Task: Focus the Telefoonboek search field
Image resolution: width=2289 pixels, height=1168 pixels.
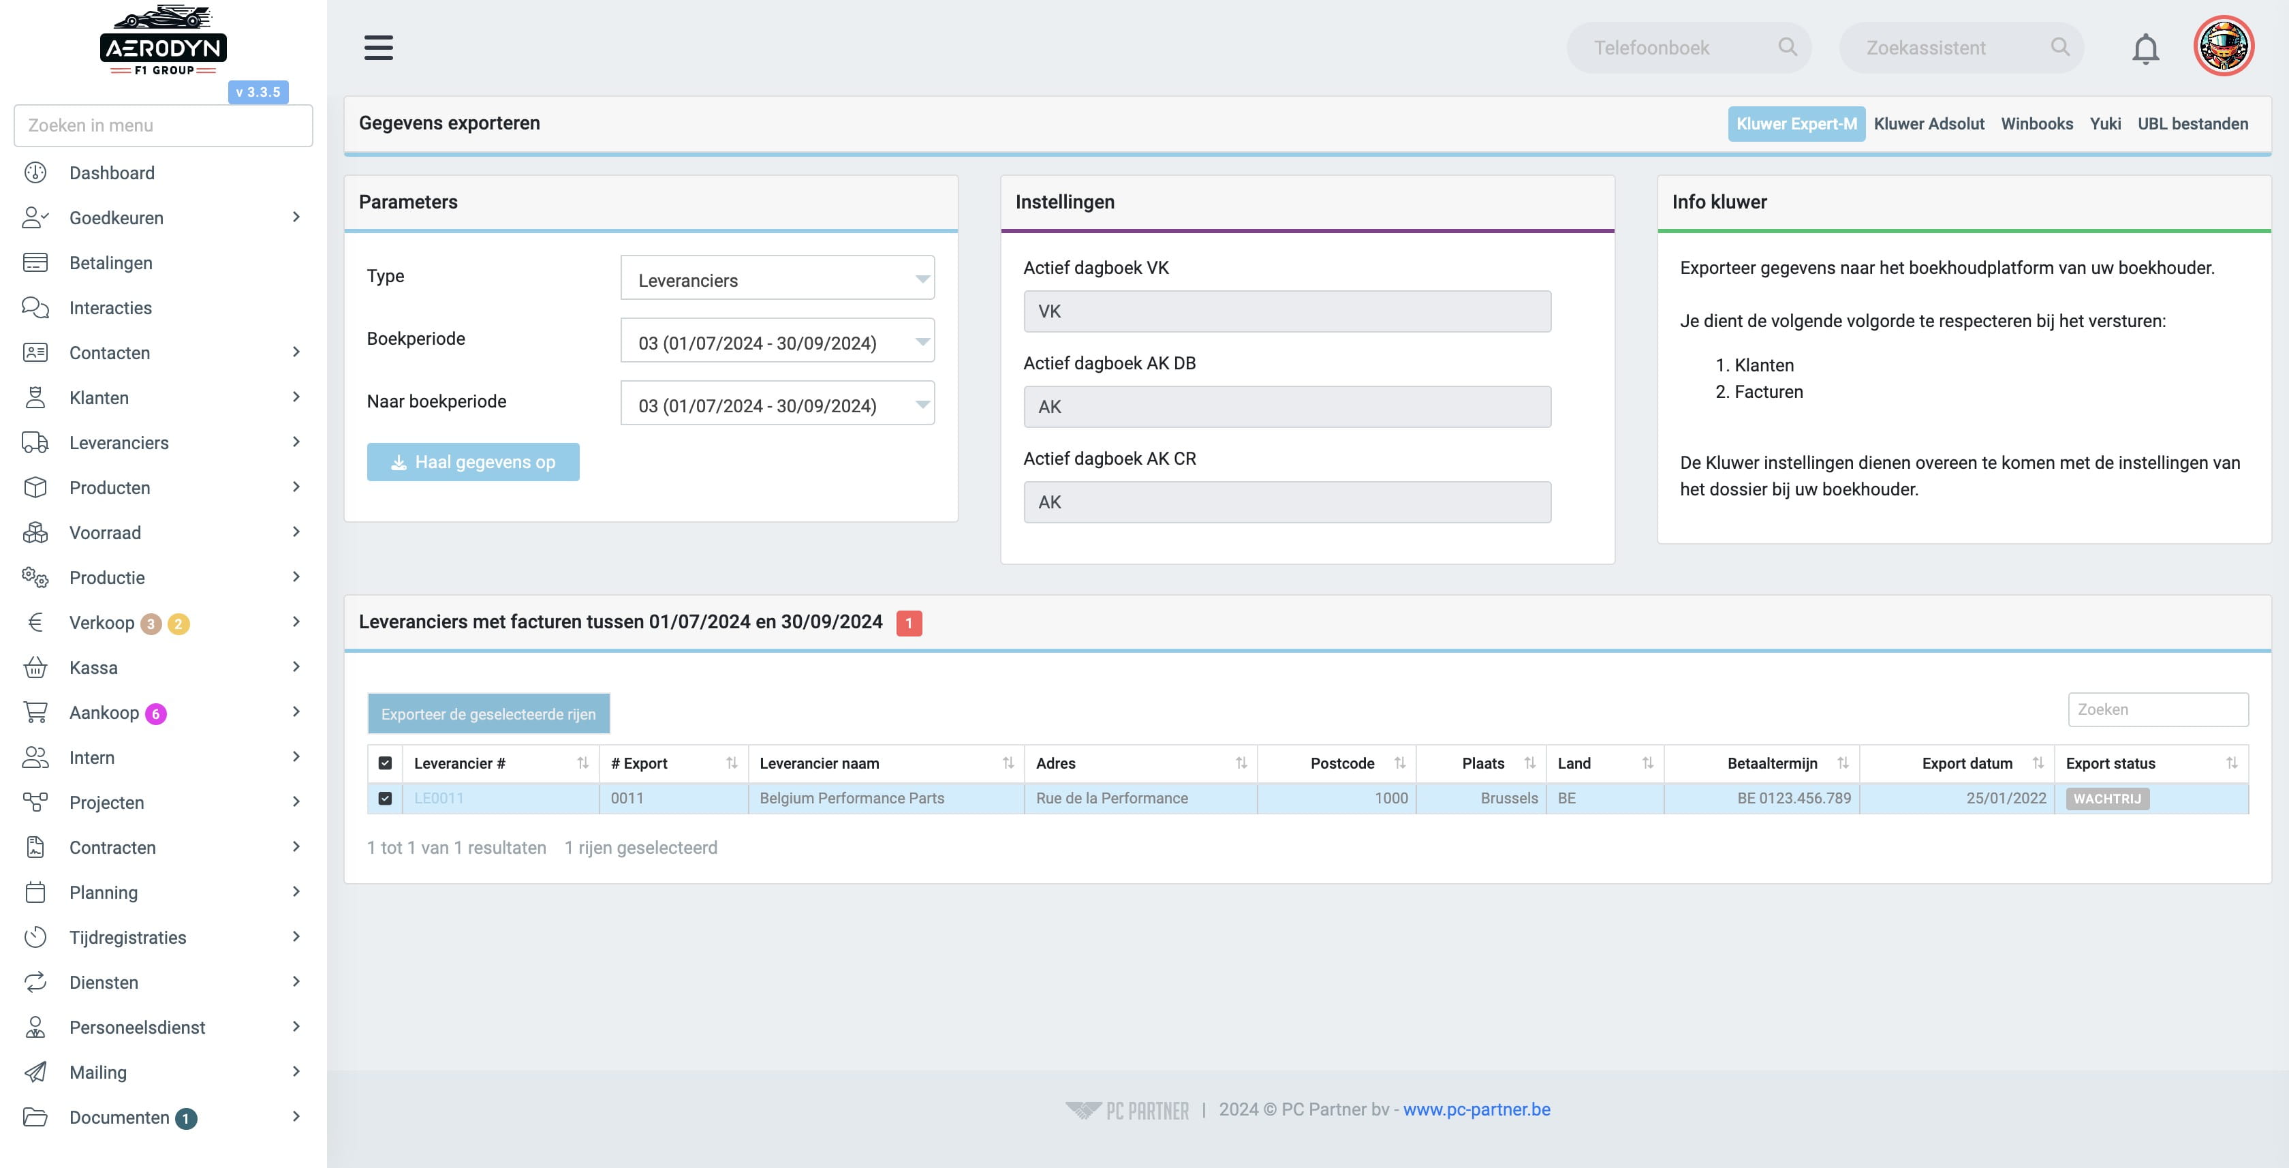Action: [x=1688, y=47]
